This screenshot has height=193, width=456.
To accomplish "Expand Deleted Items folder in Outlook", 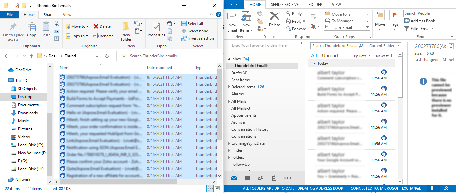I will (x=229, y=87).
